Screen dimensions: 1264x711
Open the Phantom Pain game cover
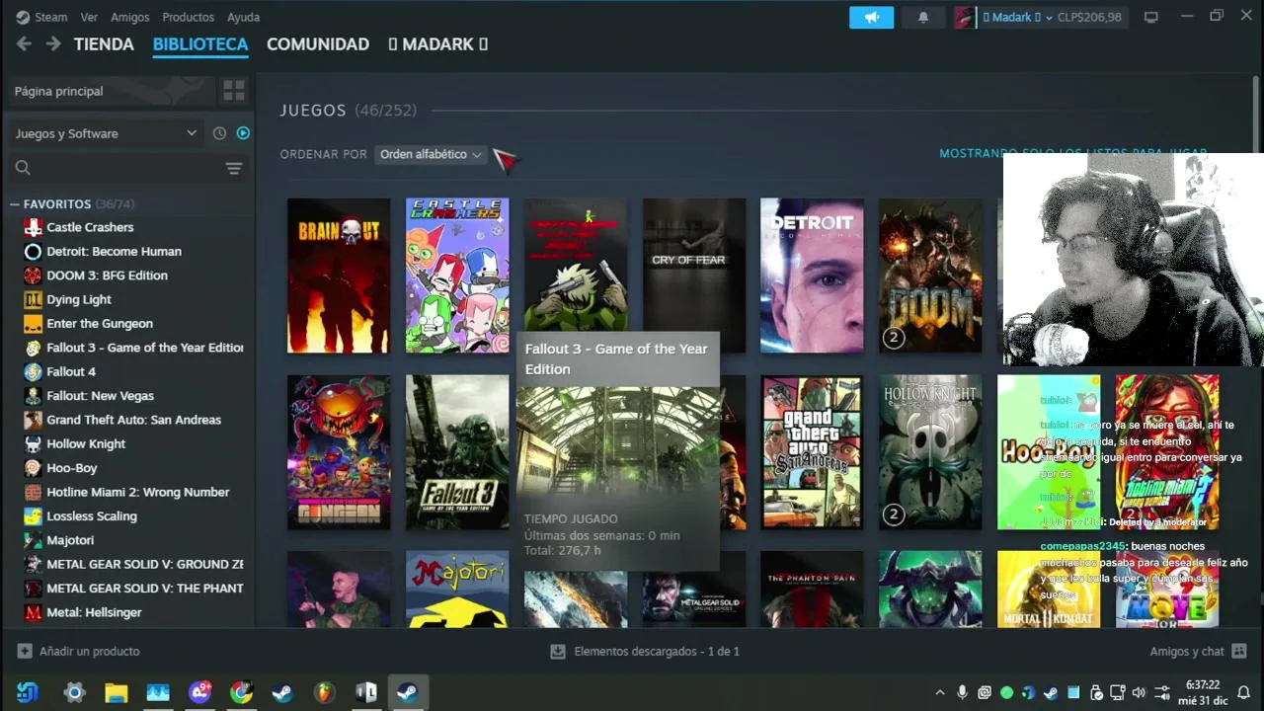tap(812, 590)
